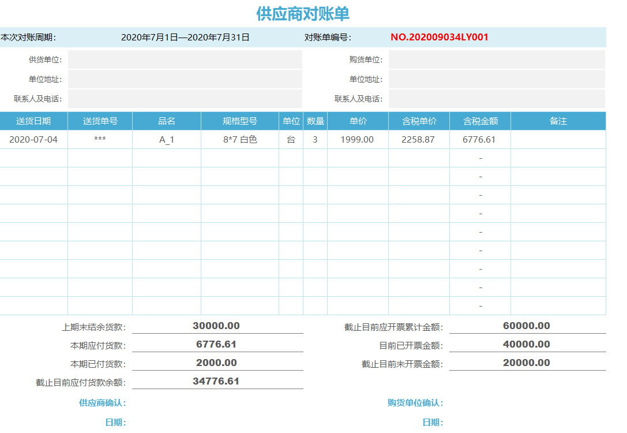Viewport: 627px width, 433px height.
Task: Click the 含税单价 value 2258.87
Action: coord(418,139)
